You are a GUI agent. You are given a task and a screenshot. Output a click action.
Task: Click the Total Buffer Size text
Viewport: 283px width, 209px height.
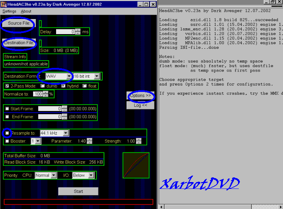[27, 156]
